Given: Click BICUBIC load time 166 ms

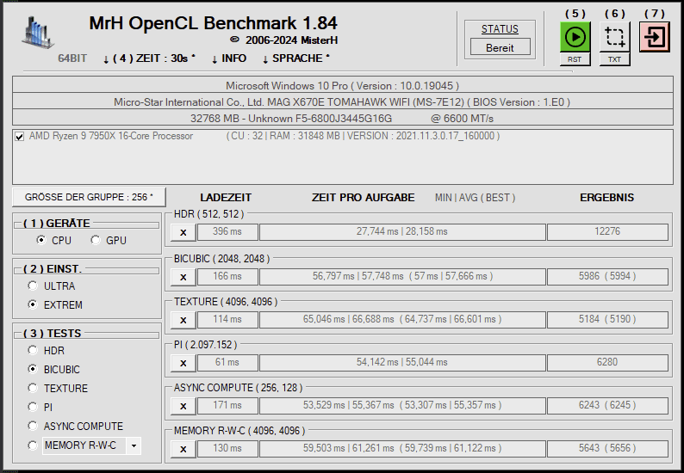Looking at the screenshot, I should 227,277.
